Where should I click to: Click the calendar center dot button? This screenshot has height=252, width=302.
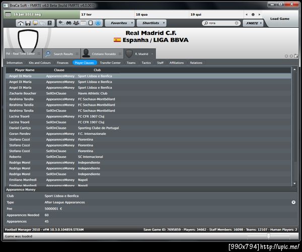pos(253,15)
